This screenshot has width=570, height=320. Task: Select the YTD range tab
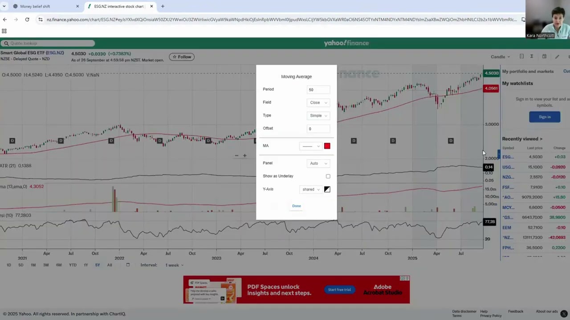pos(73,265)
